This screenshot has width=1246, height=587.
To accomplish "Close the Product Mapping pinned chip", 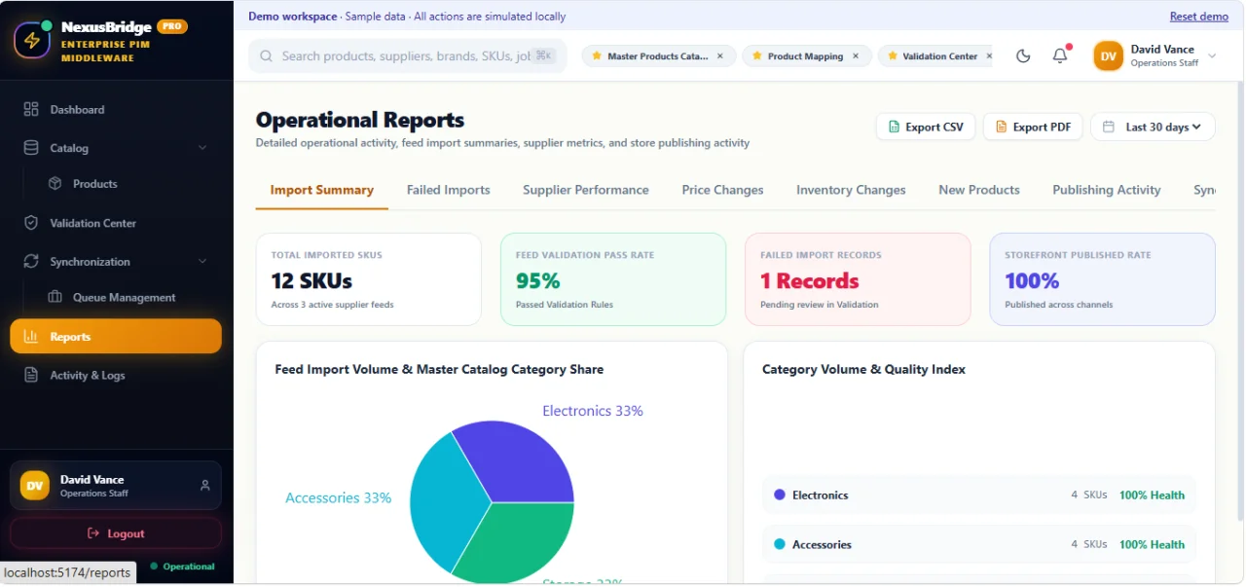I will [x=856, y=56].
